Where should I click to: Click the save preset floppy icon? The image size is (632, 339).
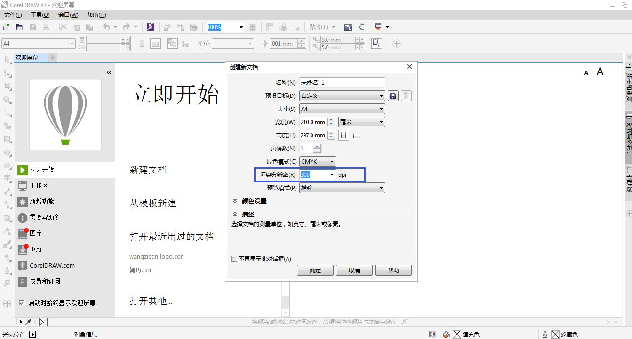(393, 96)
